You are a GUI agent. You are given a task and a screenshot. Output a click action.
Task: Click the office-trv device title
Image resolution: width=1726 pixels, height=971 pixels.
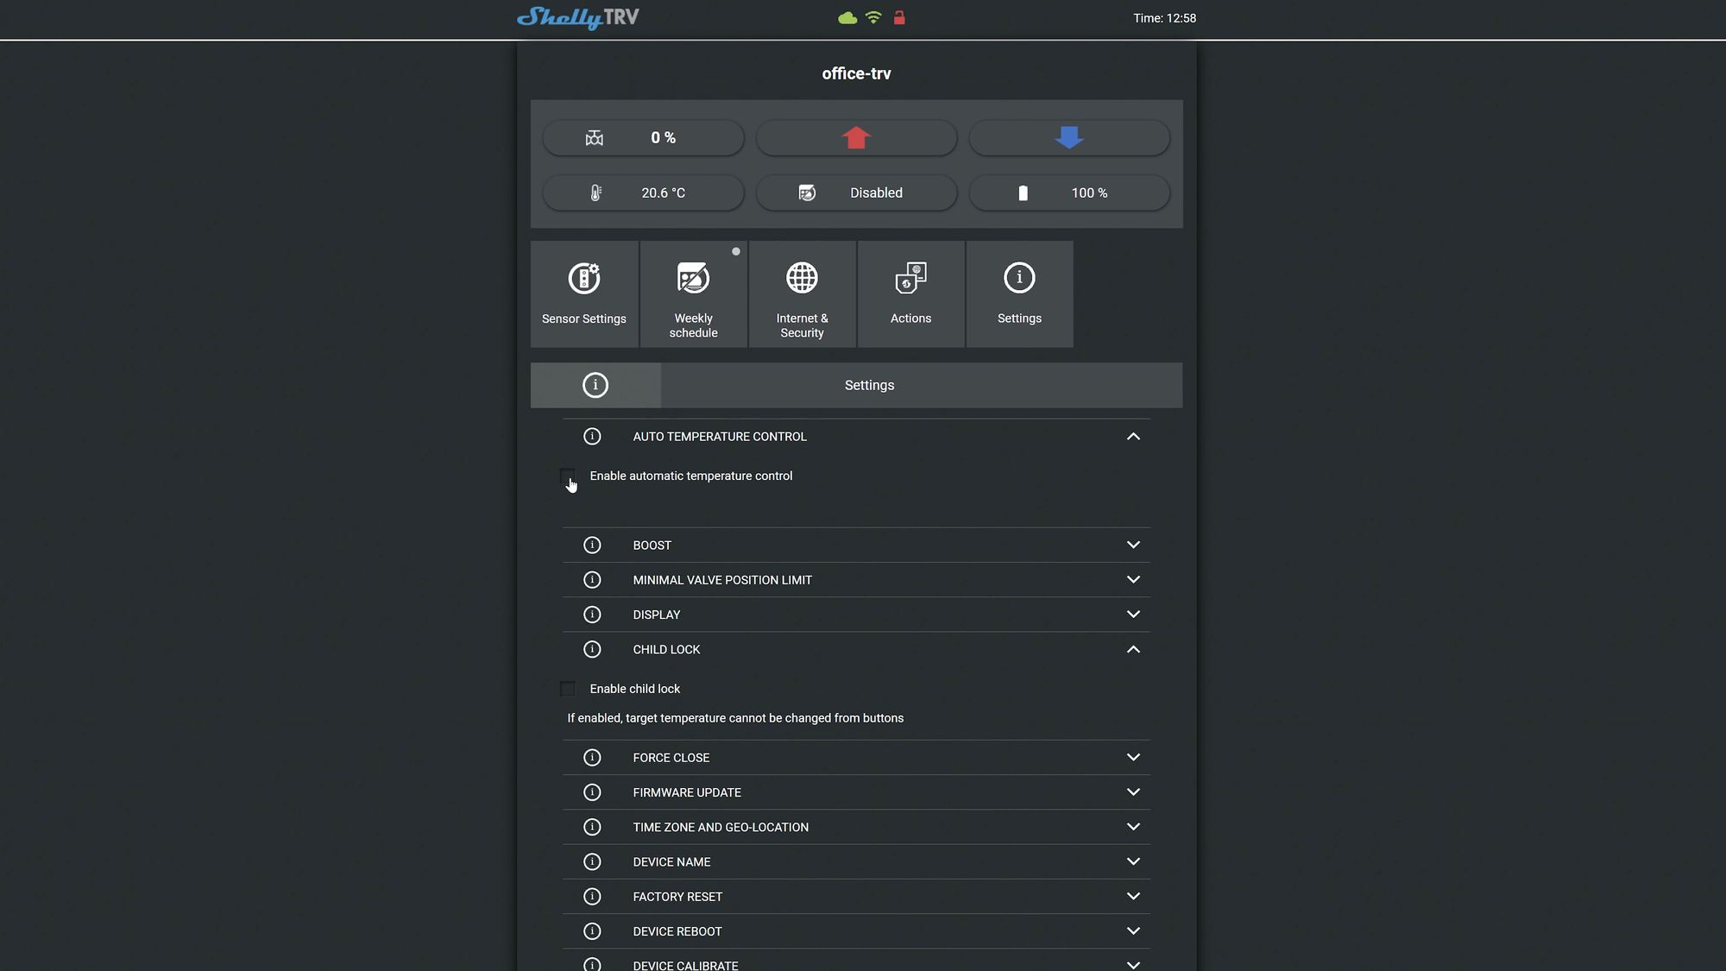click(x=856, y=73)
